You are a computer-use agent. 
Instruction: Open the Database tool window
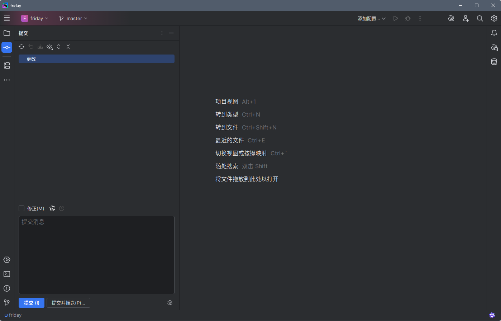[494, 62]
